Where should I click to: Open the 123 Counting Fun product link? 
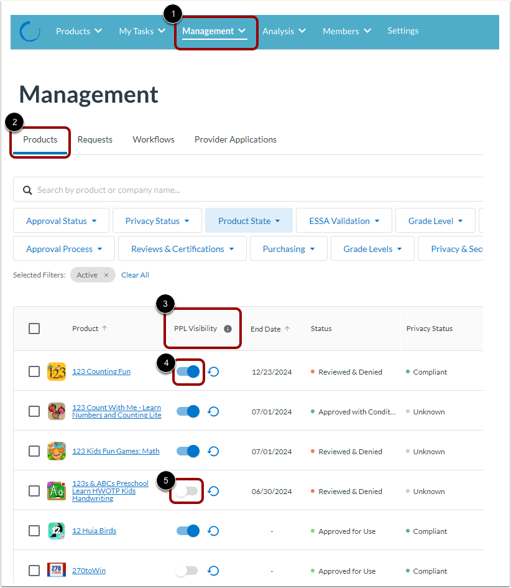(101, 371)
